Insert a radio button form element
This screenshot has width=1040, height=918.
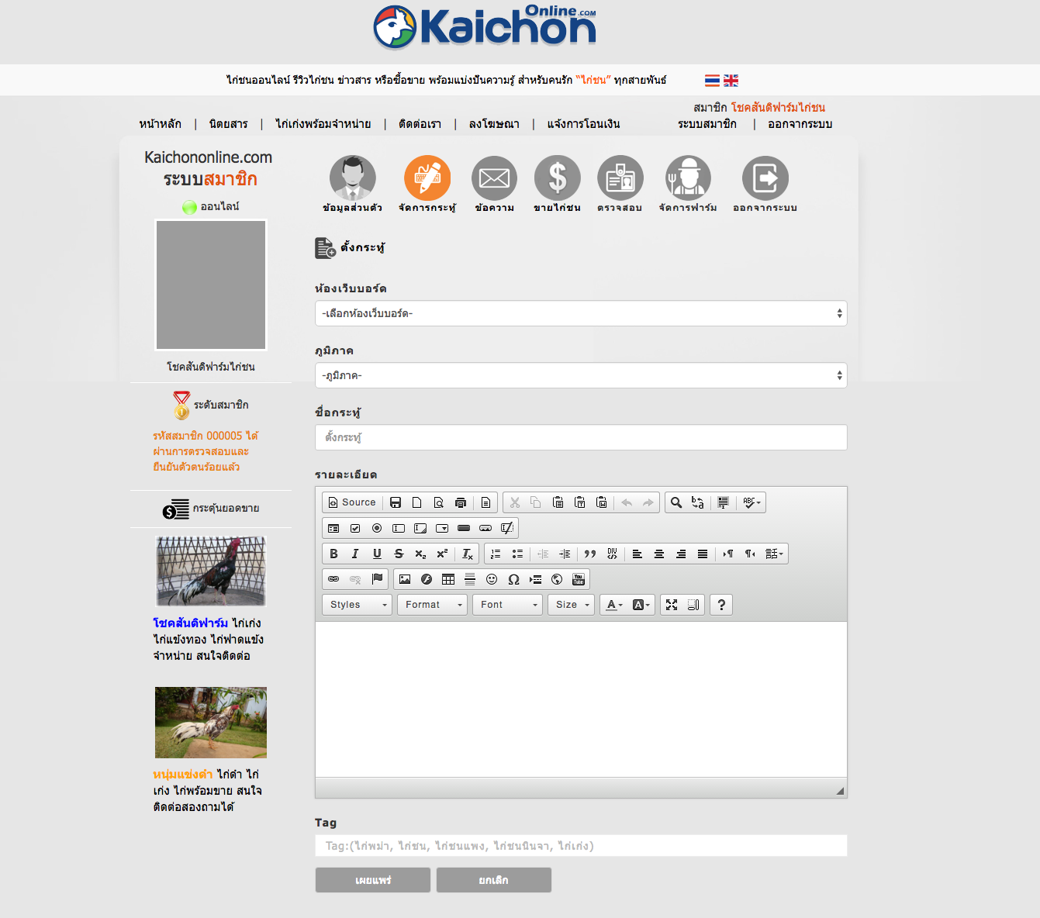(377, 528)
